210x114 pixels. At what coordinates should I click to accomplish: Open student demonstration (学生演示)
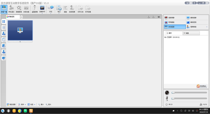[x=11, y=9]
